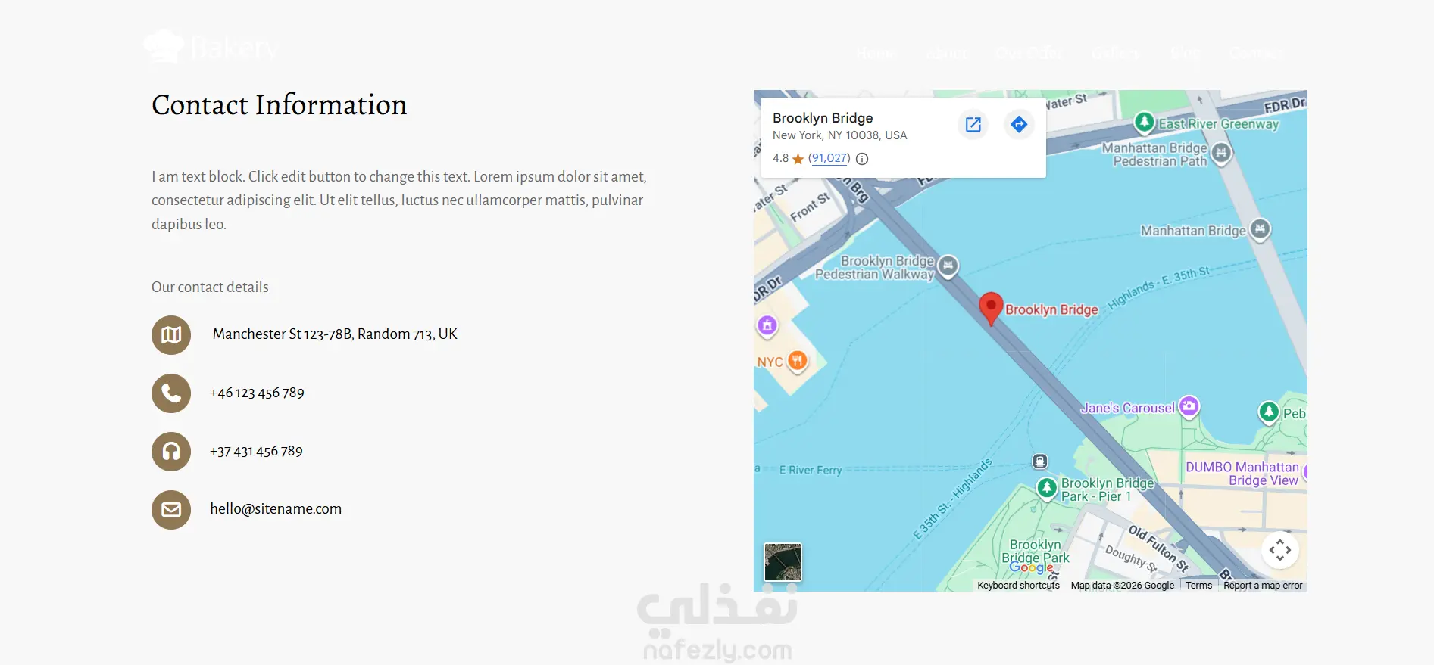1434x665 pixels.
Task: Switch to satellite imagery thumbnail
Action: 783,562
